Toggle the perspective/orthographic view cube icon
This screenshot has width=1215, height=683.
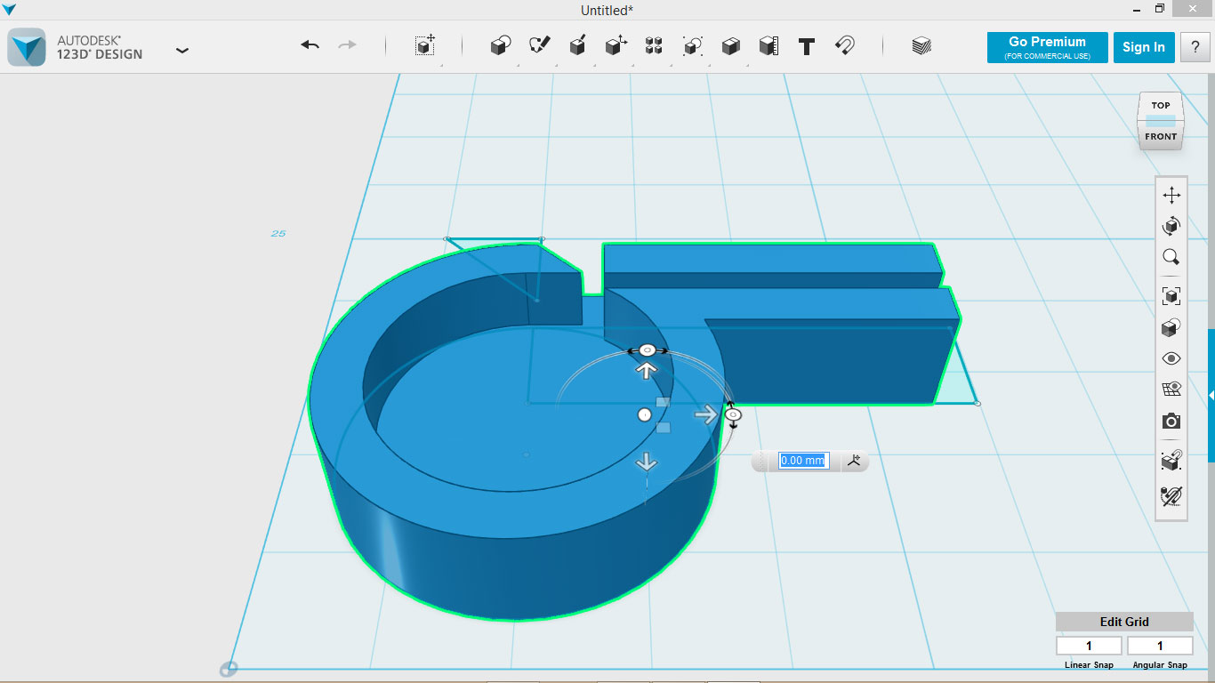coord(1171,328)
